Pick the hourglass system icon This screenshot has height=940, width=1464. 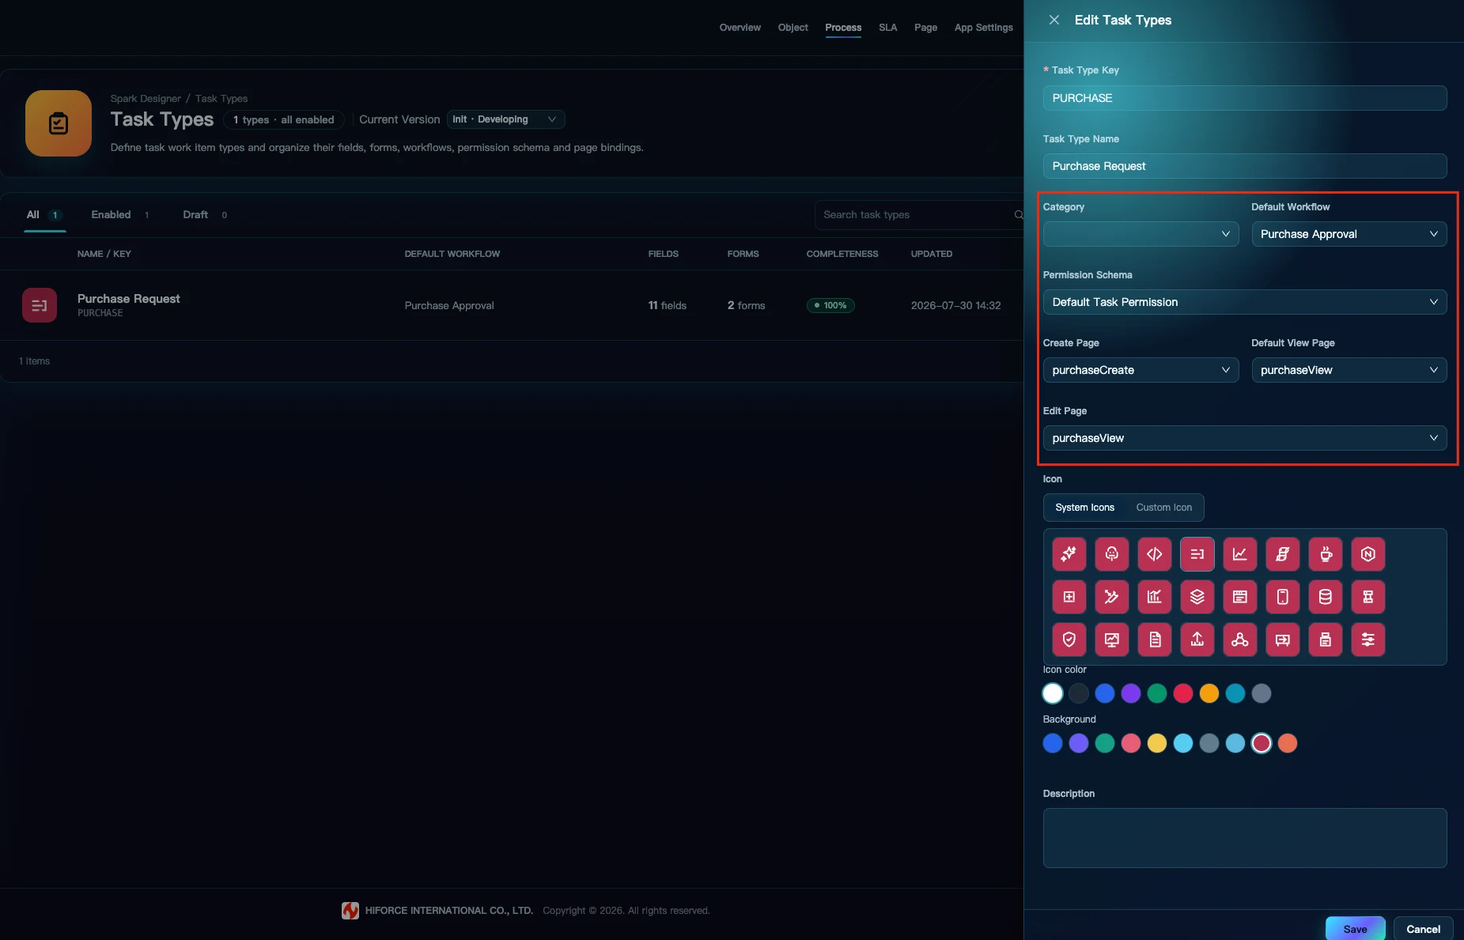pyautogui.click(x=1368, y=597)
